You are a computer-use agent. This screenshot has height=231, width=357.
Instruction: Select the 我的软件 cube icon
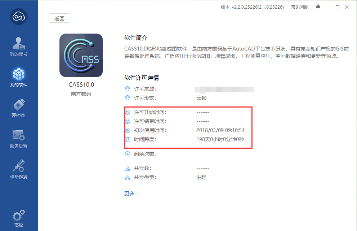(x=19, y=74)
